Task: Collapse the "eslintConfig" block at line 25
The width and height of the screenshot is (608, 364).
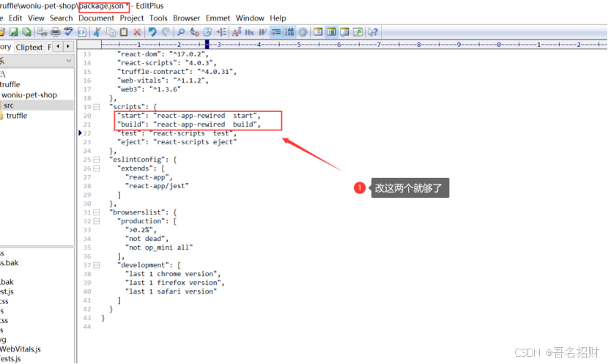Action: click(x=97, y=160)
